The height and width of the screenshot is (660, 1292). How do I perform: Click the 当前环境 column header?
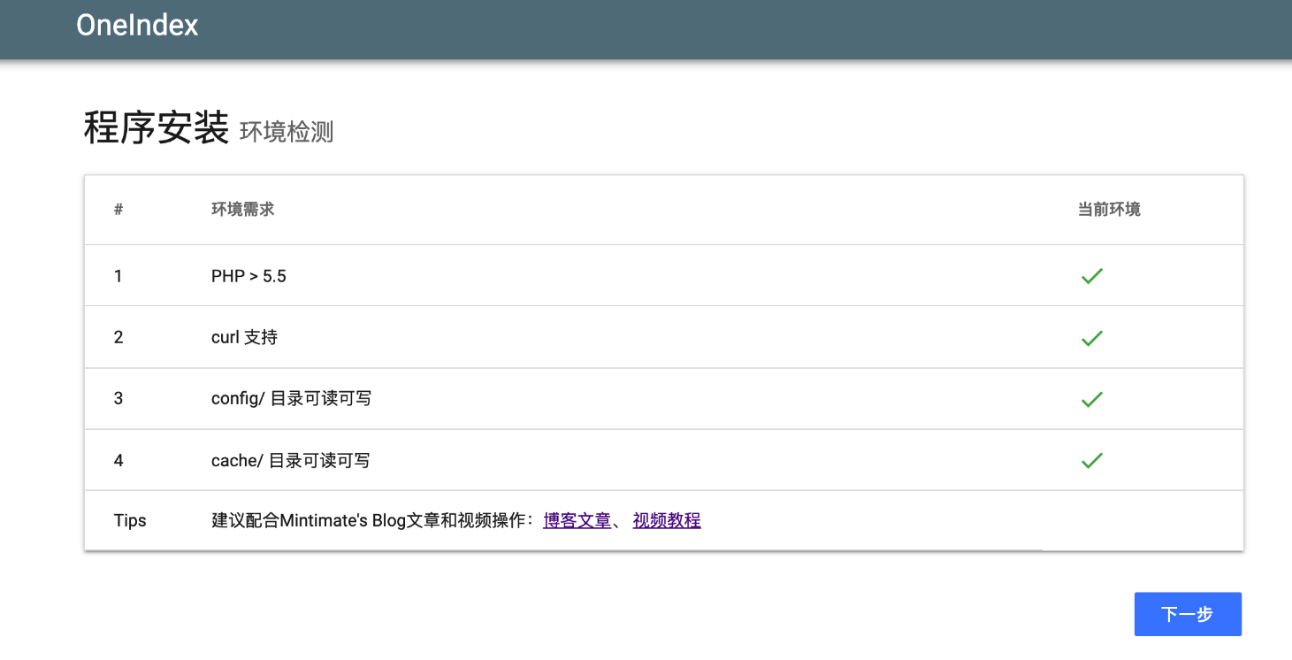click(x=1109, y=210)
